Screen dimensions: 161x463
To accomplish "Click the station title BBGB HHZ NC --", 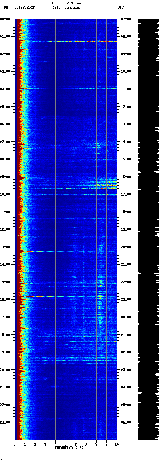I will coord(66,3).
